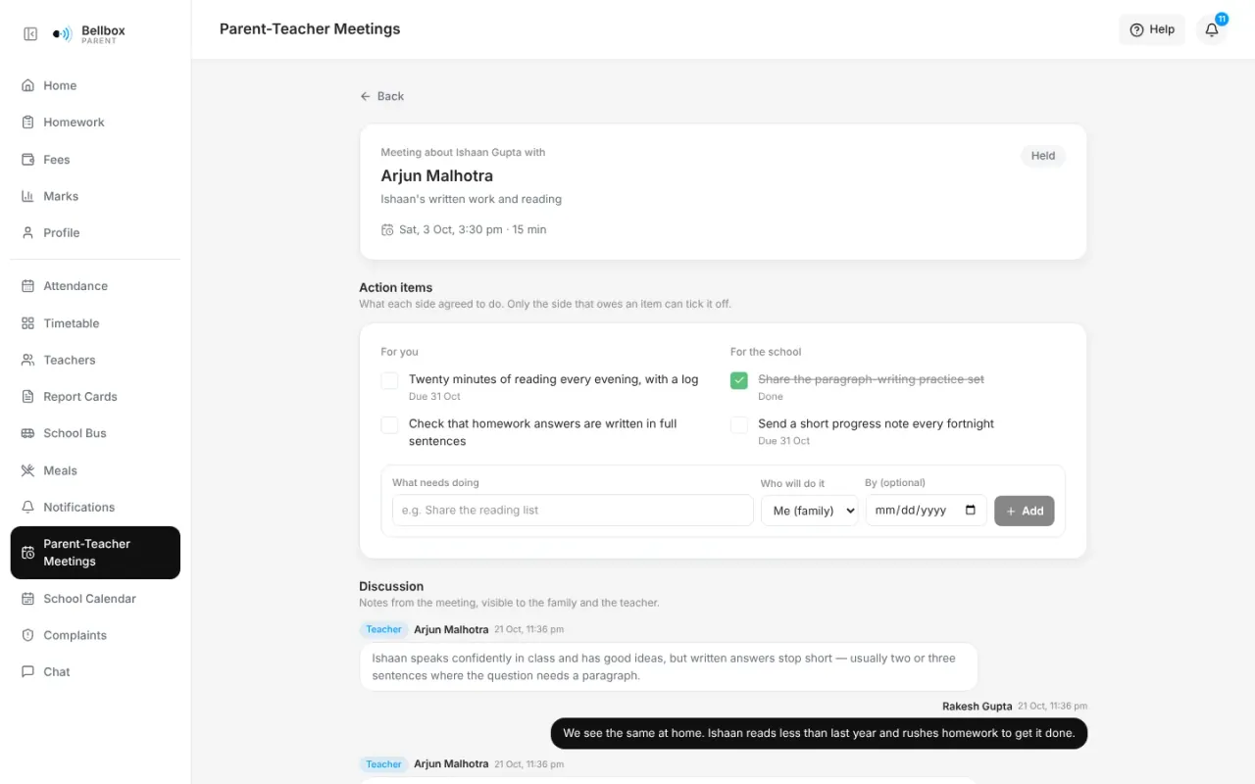The width and height of the screenshot is (1255, 784).
Task: Open the Homework section label
Action: click(x=74, y=122)
